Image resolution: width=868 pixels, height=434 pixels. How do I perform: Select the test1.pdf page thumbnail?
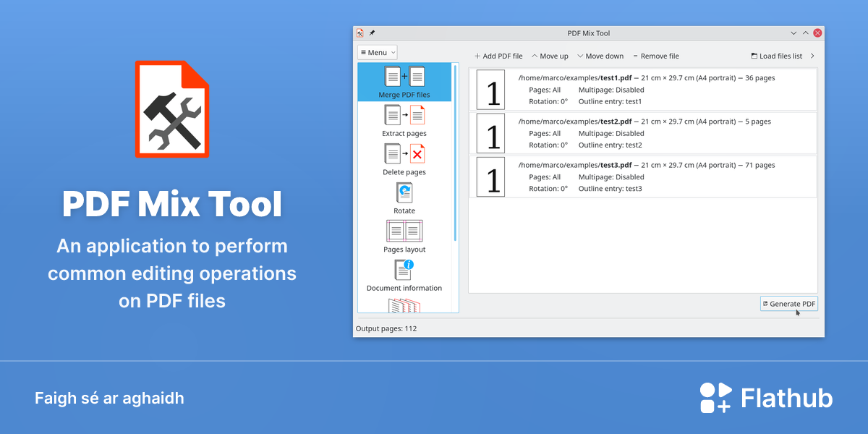coord(491,90)
